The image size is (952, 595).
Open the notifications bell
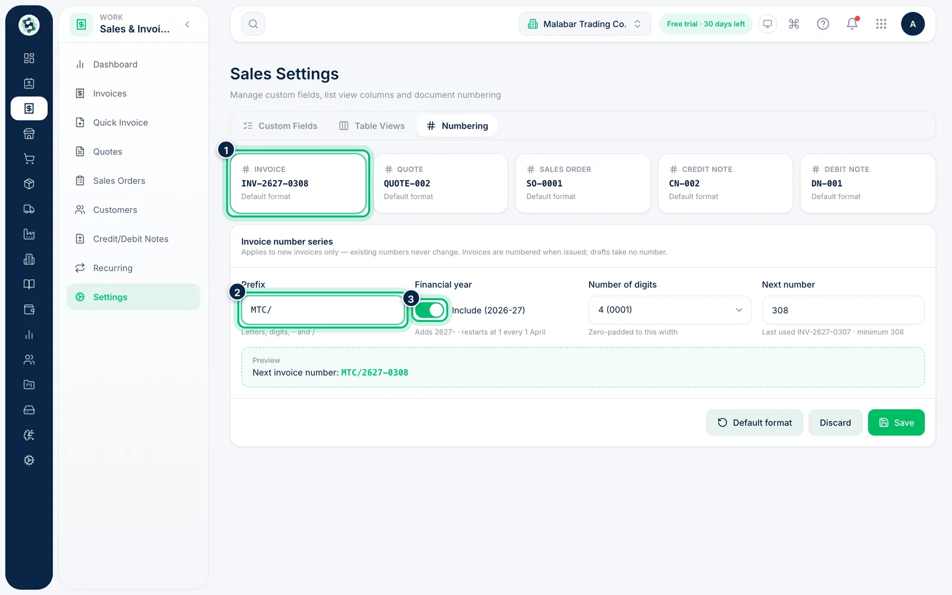(x=852, y=24)
